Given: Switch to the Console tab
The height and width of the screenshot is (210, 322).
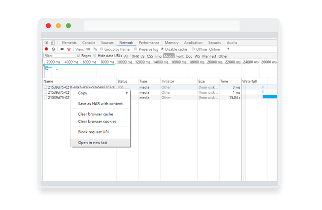Looking at the screenshot, I should click(89, 43).
